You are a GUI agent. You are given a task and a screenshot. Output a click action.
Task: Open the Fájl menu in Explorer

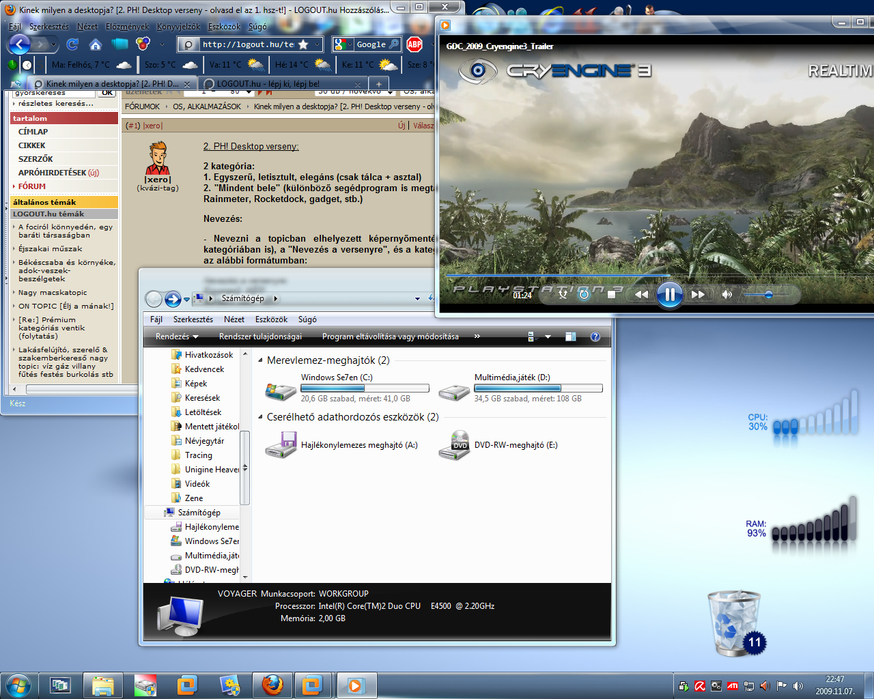point(156,319)
